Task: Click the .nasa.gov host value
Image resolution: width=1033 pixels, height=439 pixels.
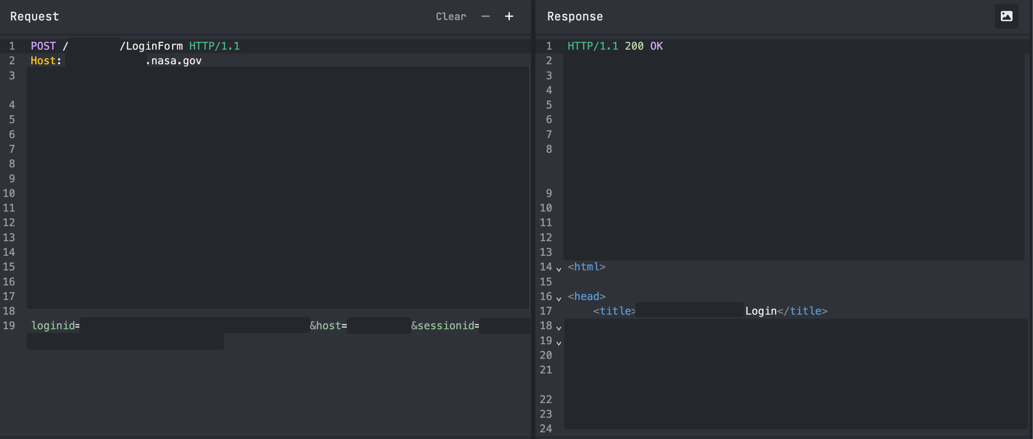Action: (173, 61)
